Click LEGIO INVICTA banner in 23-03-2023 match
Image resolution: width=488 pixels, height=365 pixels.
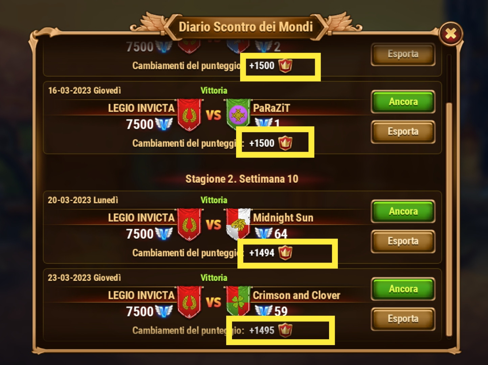(x=189, y=302)
